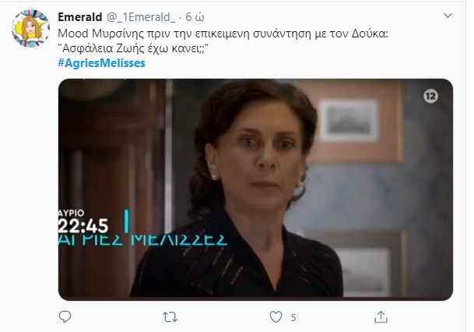The image size is (474, 332).
Task: Open Emerald's profile avatar picture
Action: [x=30, y=28]
